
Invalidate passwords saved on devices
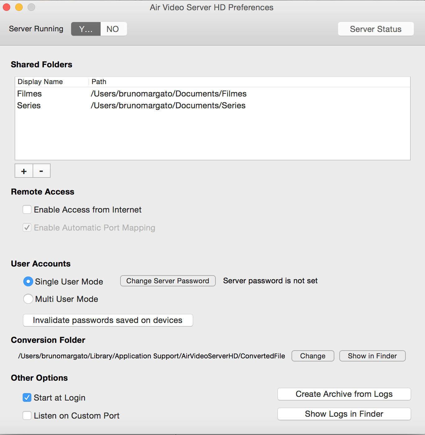108,320
